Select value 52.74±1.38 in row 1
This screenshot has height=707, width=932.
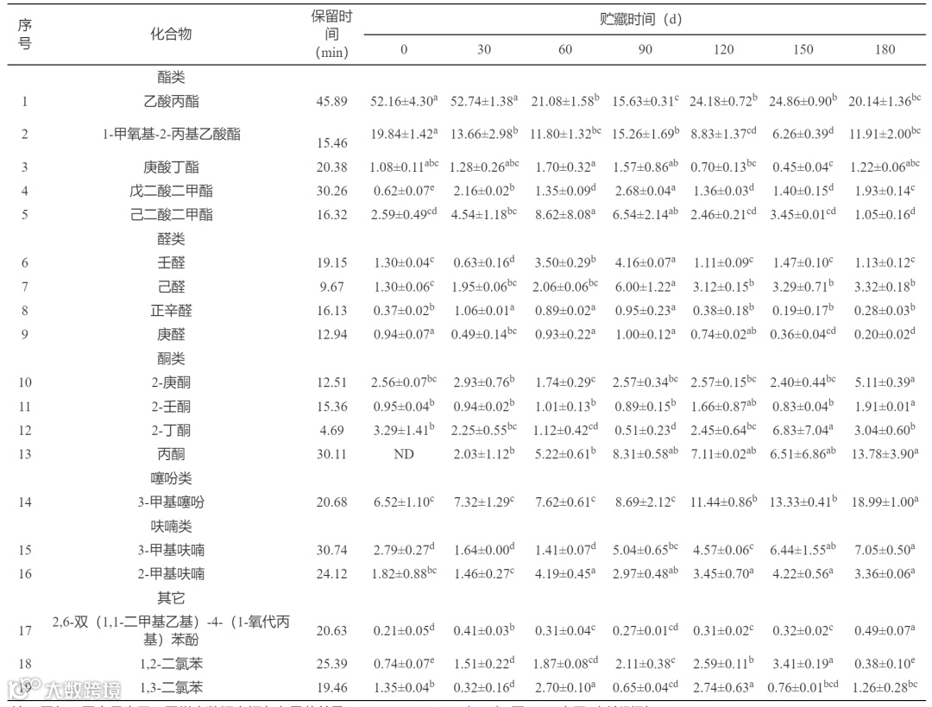[484, 100]
